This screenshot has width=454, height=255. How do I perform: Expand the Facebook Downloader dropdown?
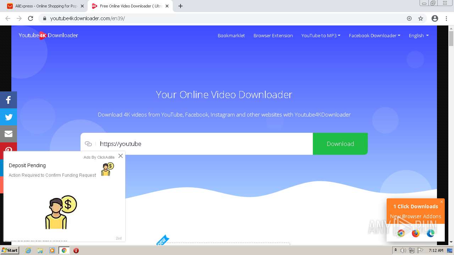point(375,35)
